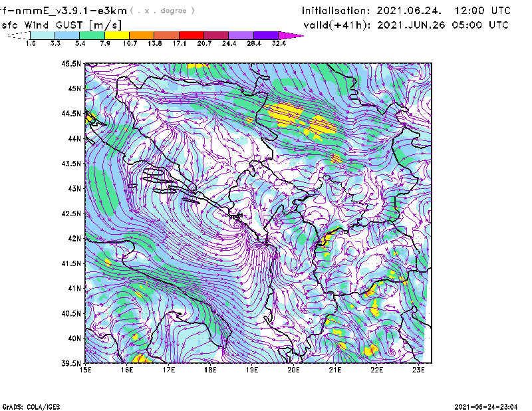Click the '15E' longitude label
The width and height of the screenshot is (532, 411).
85,370
